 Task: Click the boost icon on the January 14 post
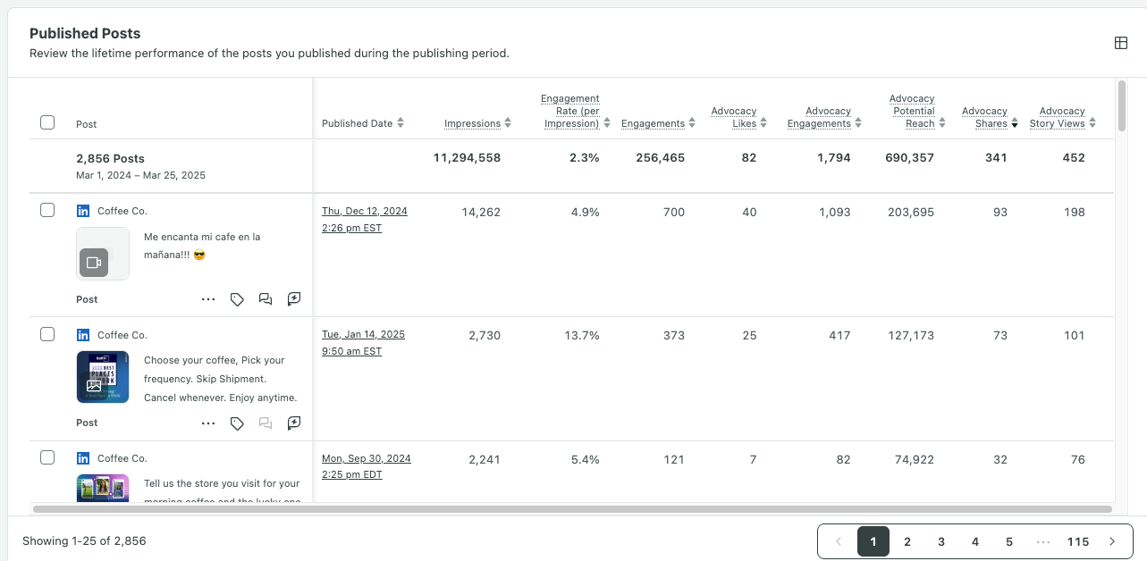tap(294, 423)
